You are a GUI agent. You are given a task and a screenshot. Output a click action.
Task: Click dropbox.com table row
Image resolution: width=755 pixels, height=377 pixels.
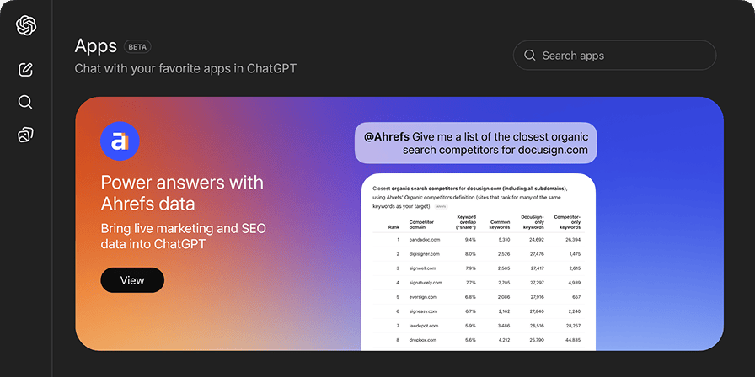[x=478, y=340]
